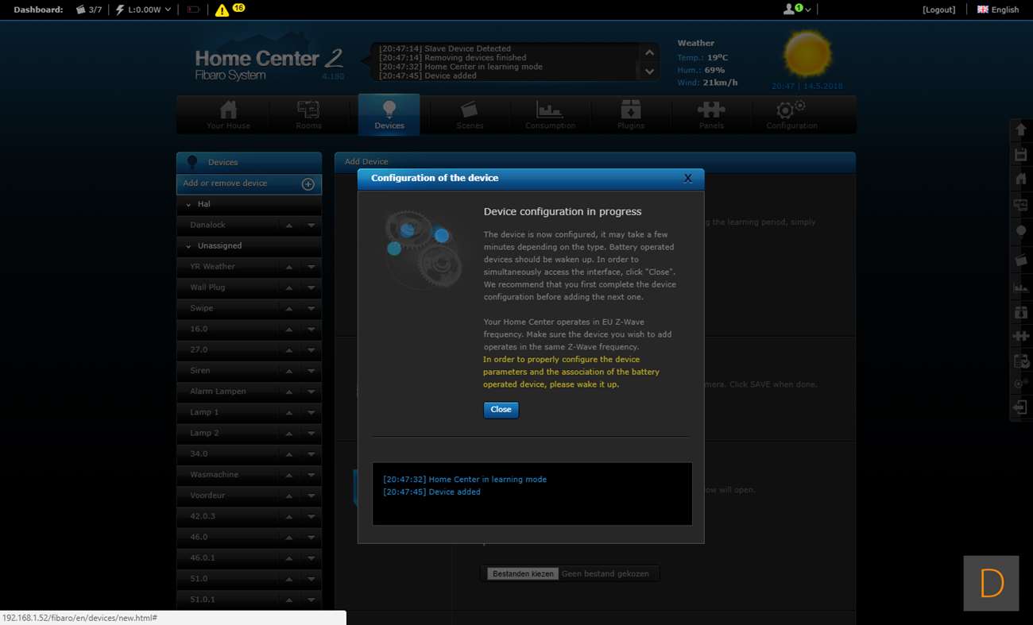Move Alarm Lampen down with its down arrow
Image resolution: width=1033 pixels, height=625 pixels.
[311, 392]
